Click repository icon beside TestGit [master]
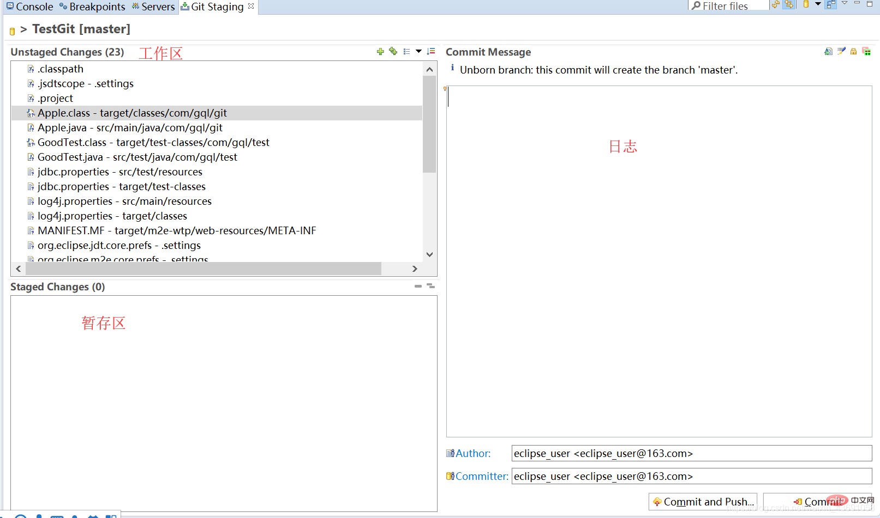The image size is (880, 518). point(12,31)
